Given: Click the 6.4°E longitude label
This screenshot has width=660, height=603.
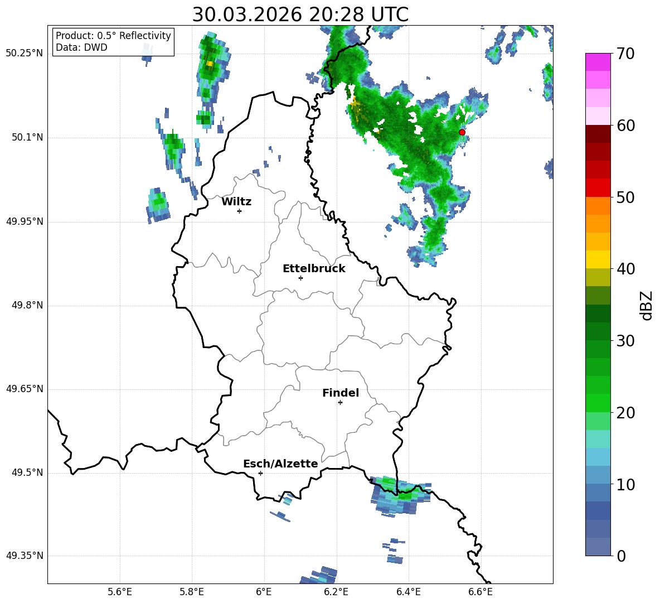Looking at the screenshot, I should pos(408,592).
